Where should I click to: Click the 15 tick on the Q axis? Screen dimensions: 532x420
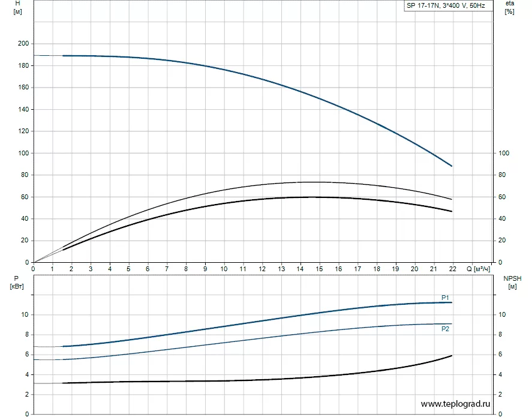[319, 268]
